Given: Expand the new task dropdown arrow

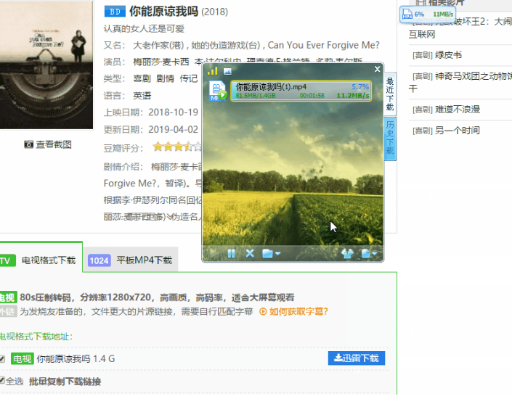Looking at the screenshot, I should click(375, 253).
